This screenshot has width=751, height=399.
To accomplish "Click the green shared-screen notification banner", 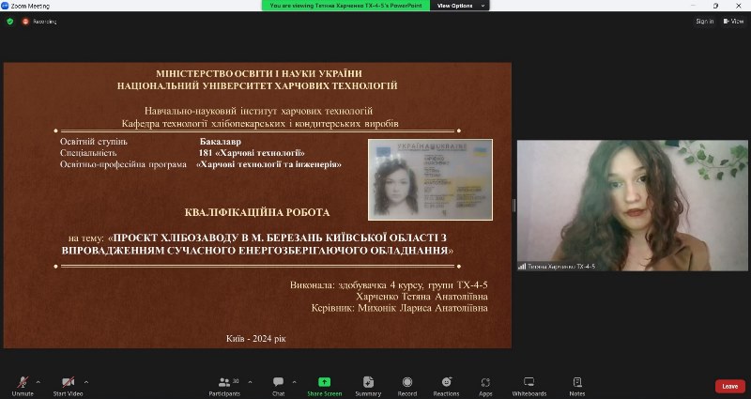I will point(345,6).
